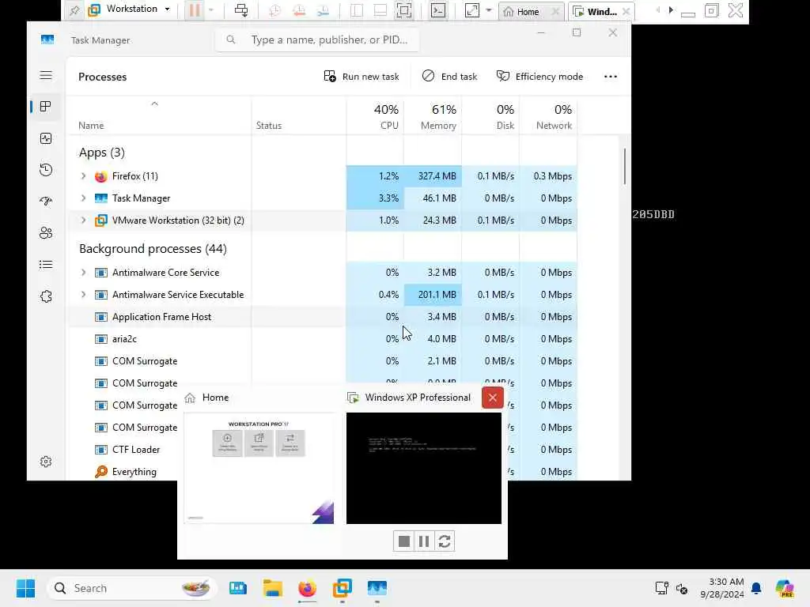Open Task Manager navigation hamburger menu
The image size is (810, 607).
pyautogui.click(x=46, y=75)
